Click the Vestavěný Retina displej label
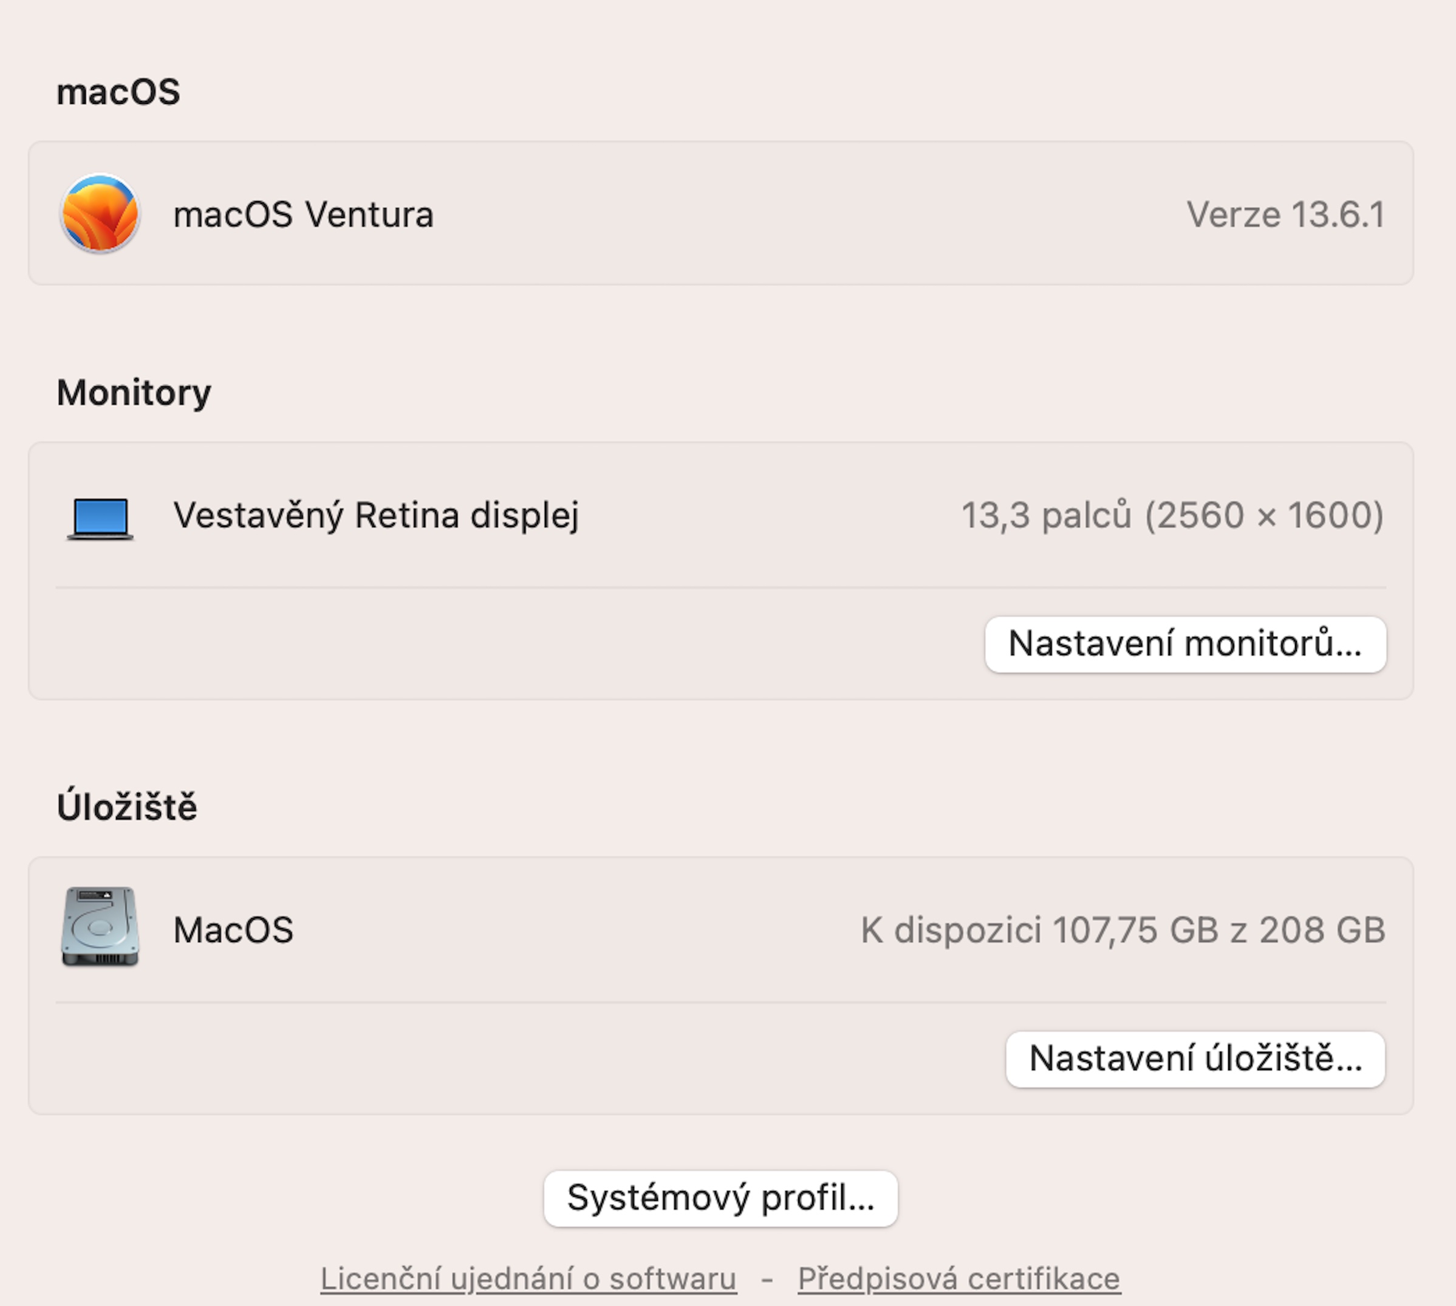The image size is (1456, 1306). tap(376, 515)
